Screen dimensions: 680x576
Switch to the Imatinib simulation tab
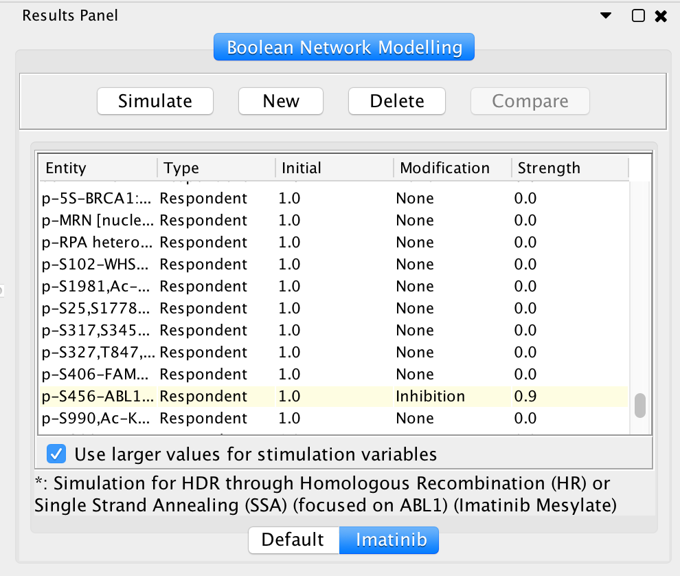389,540
